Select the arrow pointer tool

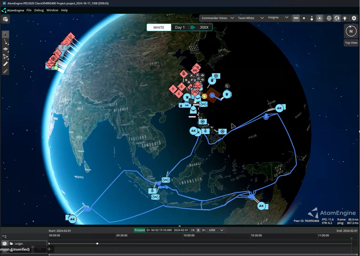5,34
